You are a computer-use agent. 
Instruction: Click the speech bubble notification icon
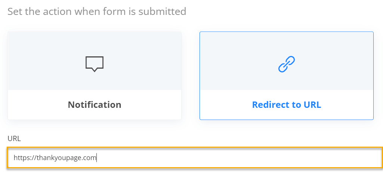pos(95,64)
